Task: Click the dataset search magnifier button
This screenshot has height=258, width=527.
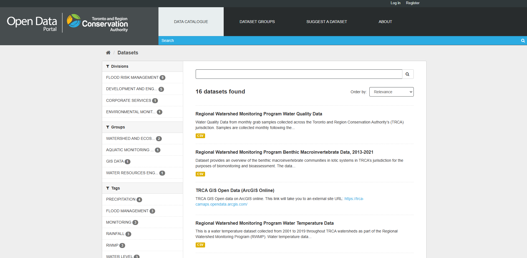Action: 408,74
